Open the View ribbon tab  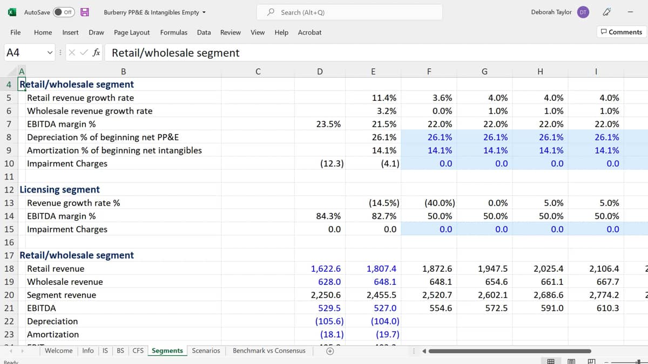(258, 32)
